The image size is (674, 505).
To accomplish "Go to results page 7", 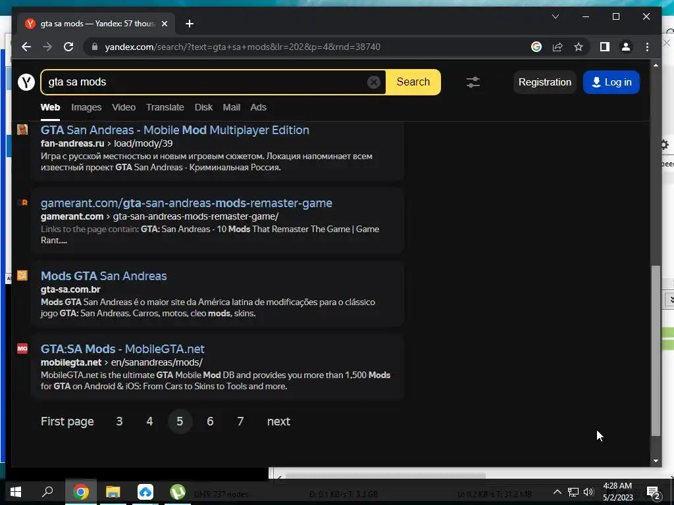I will (240, 421).
